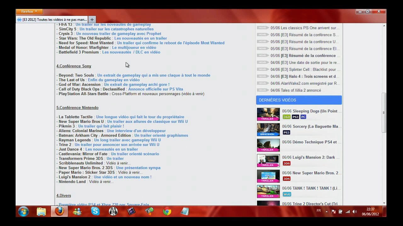This screenshot has height=226, width=403.
Task: Click the 3DS badge under New Super Mario Bros. 2
Action: point(287,179)
